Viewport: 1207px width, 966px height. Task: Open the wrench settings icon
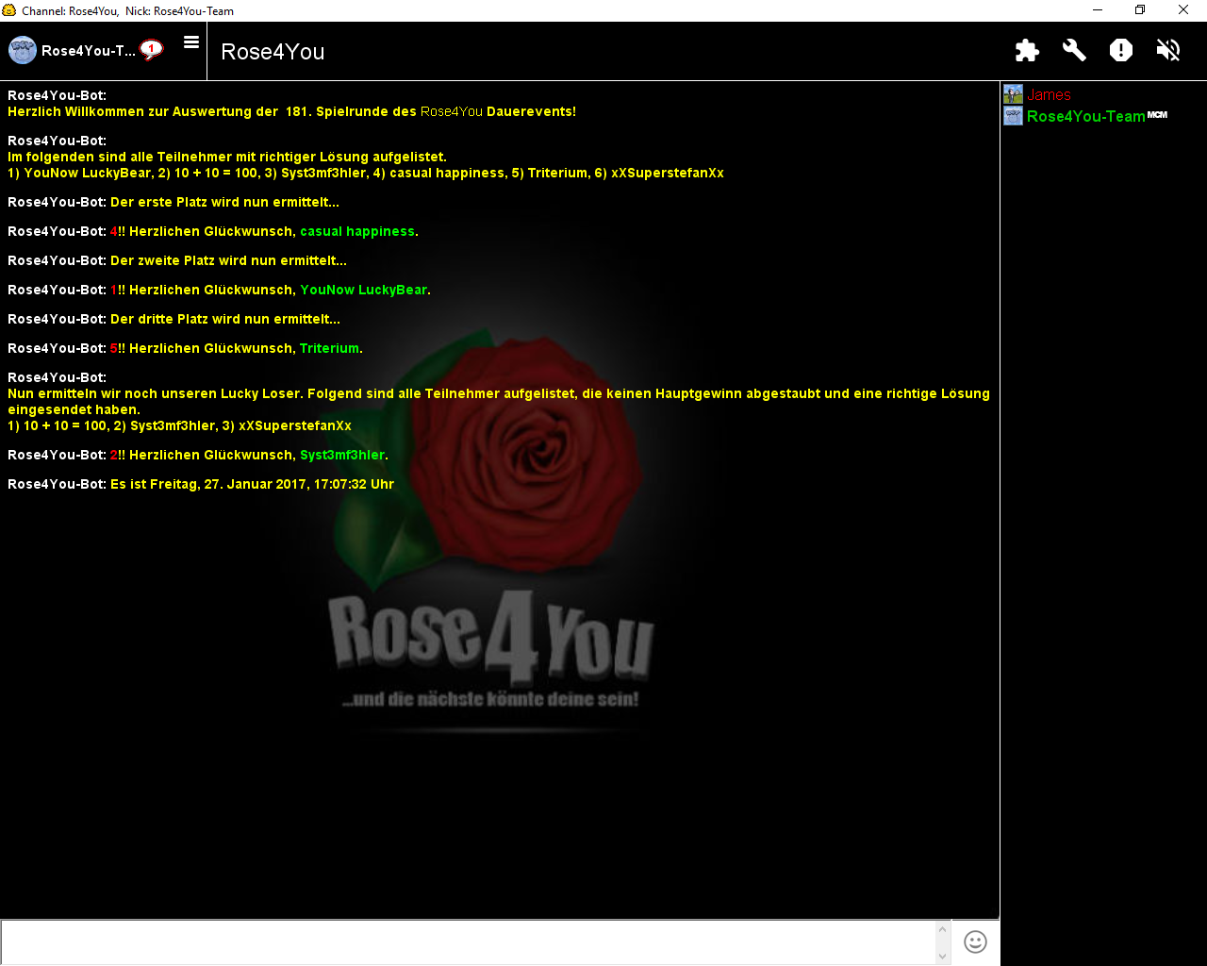tap(1074, 50)
